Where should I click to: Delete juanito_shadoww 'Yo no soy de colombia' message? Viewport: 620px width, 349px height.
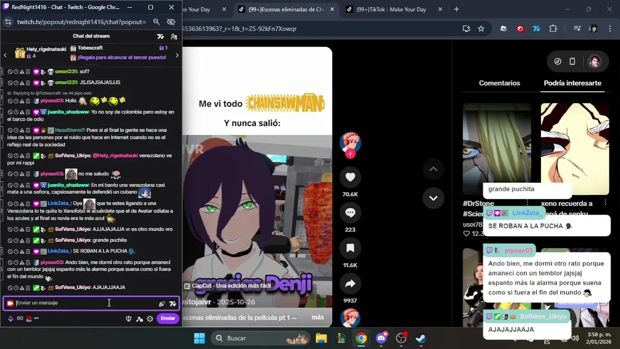[28, 112]
